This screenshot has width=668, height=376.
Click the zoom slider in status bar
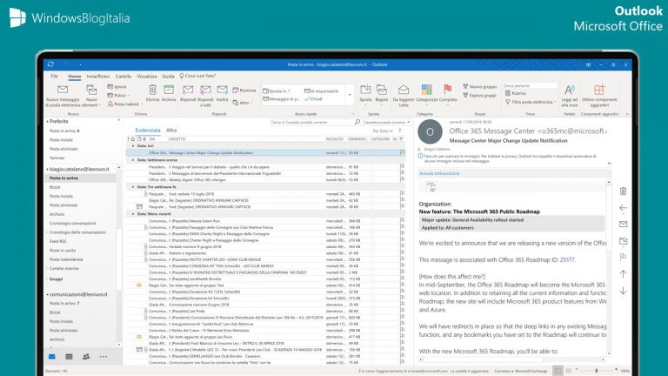597,371
